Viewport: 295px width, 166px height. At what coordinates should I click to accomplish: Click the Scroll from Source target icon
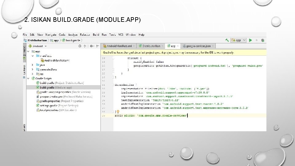pos(80,46)
